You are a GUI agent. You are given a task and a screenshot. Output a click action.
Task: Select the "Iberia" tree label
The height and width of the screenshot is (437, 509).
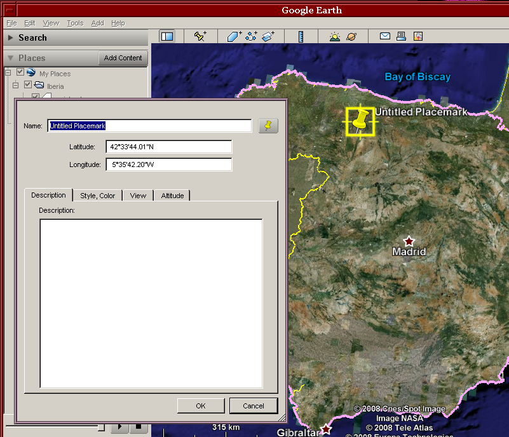55,86
